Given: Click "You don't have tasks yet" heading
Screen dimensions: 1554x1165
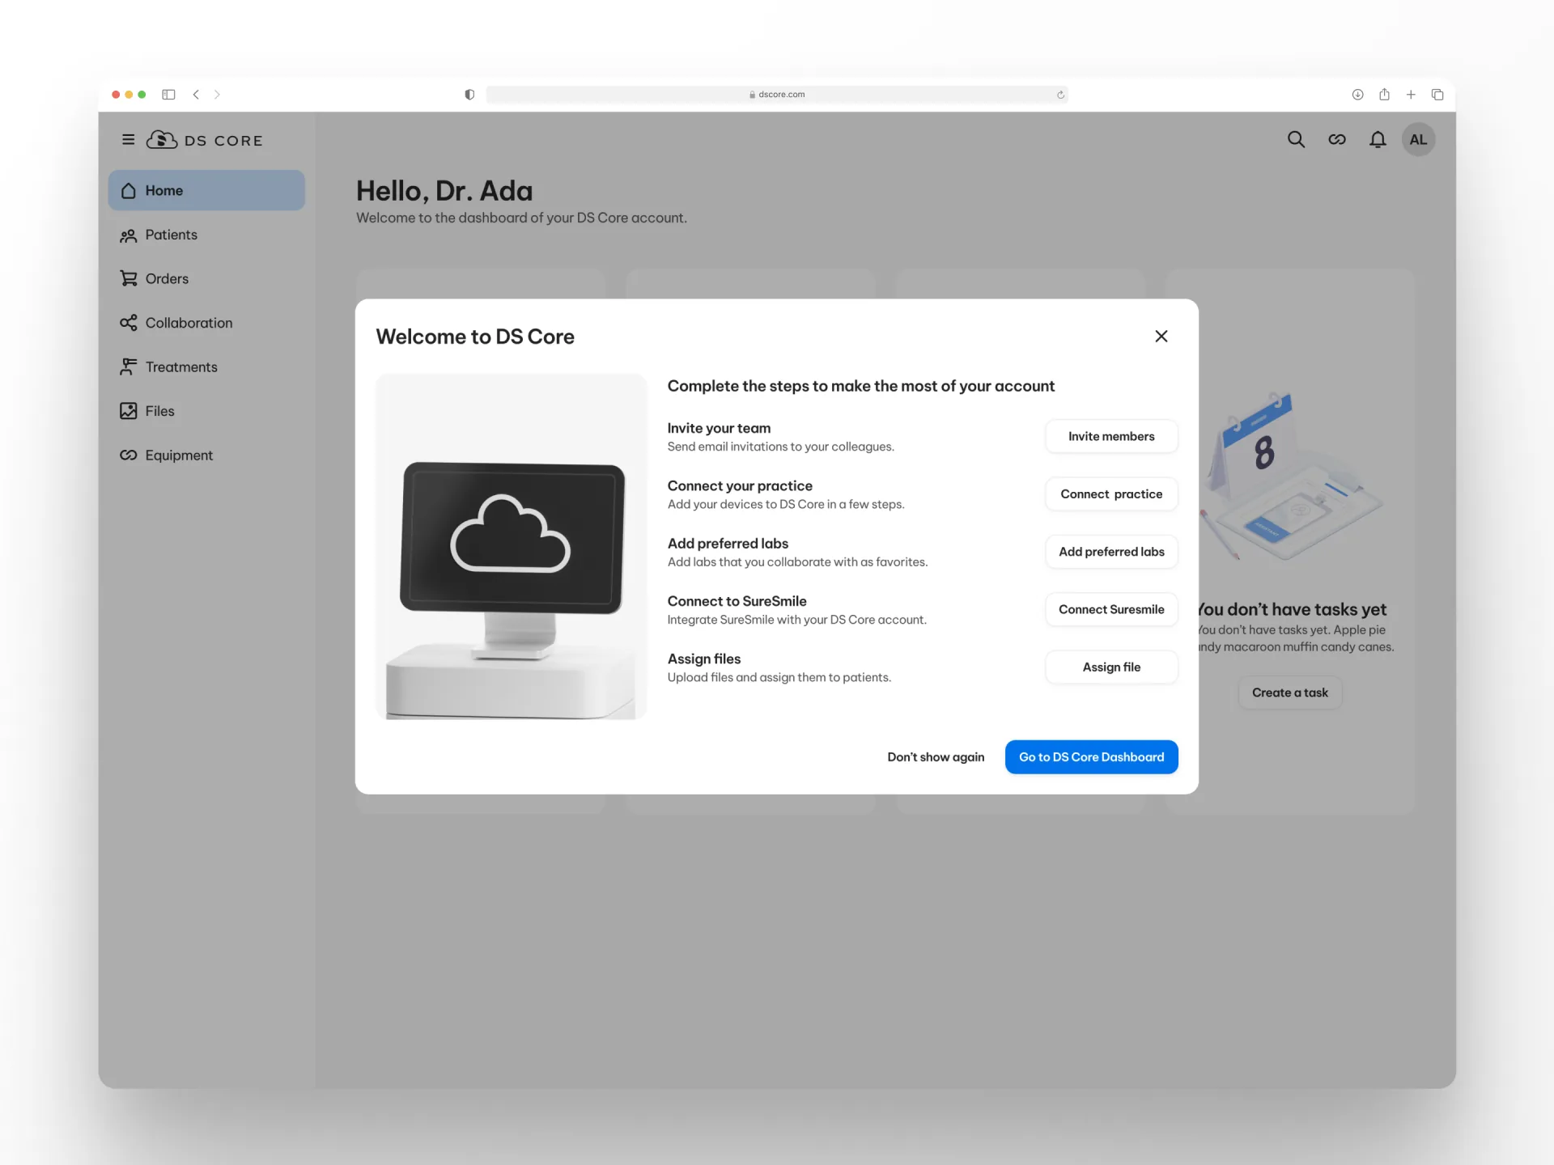Looking at the screenshot, I should click(1292, 609).
